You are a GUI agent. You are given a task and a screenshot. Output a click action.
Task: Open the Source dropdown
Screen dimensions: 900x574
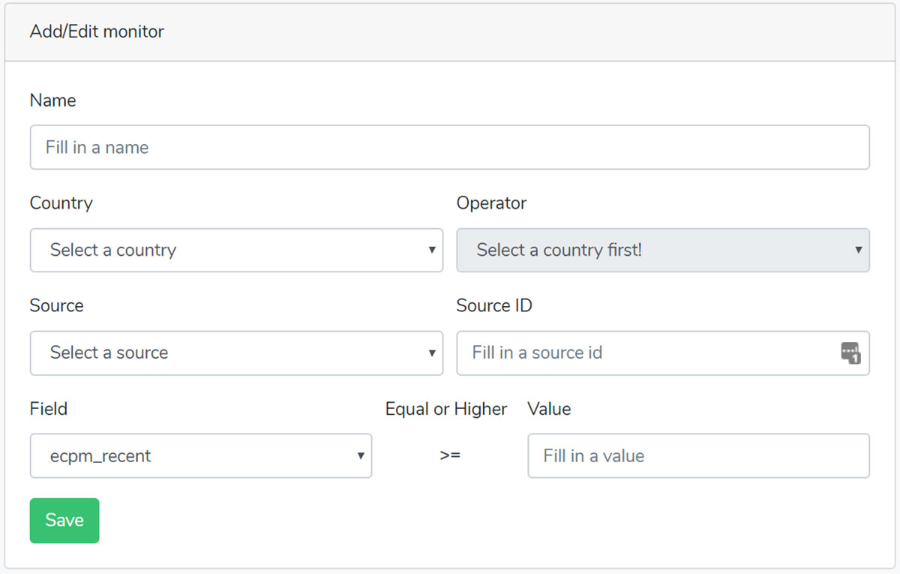pyautogui.click(x=236, y=353)
